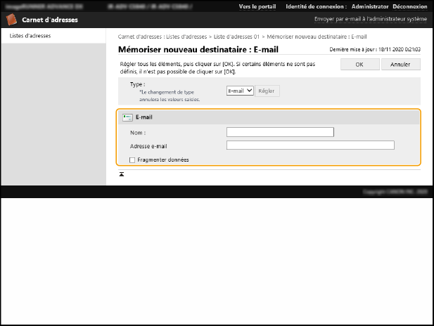Click the E-mail card icon in section header

tap(127, 117)
